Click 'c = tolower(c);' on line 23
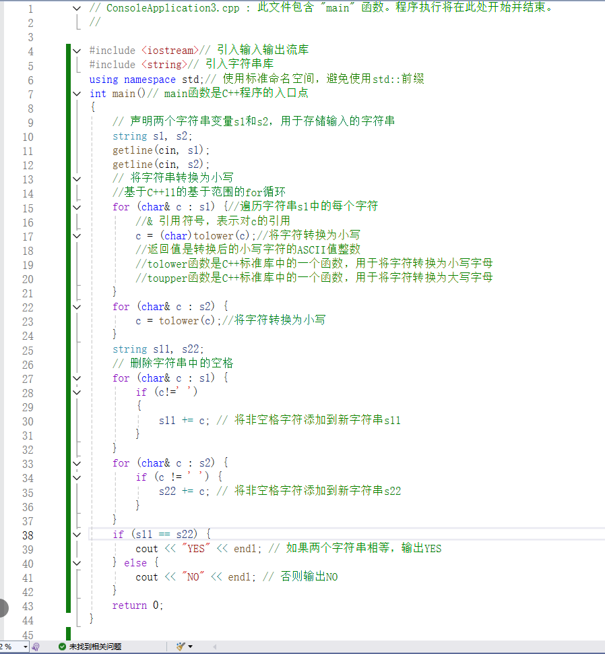605x654 pixels. click(x=179, y=321)
